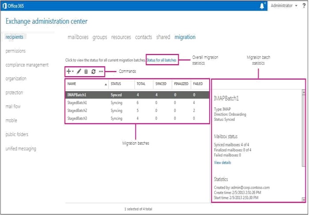
Task: Click the details pane scrollbar thumb
Action: [x=304, y=131]
